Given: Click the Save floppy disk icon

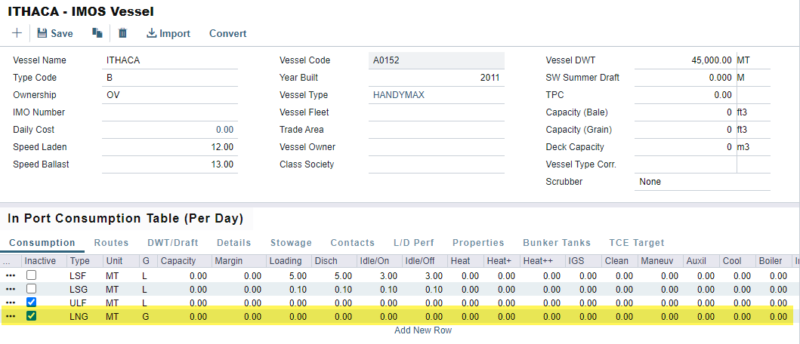Looking at the screenshot, I should point(42,33).
